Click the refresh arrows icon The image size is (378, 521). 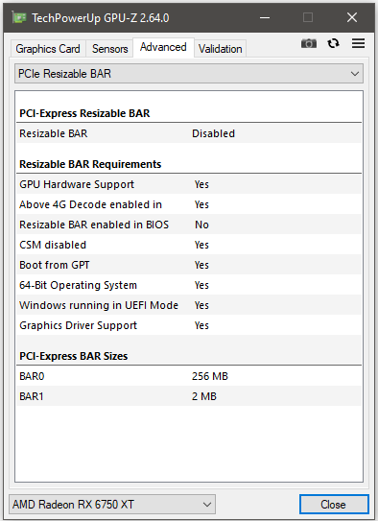click(333, 43)
